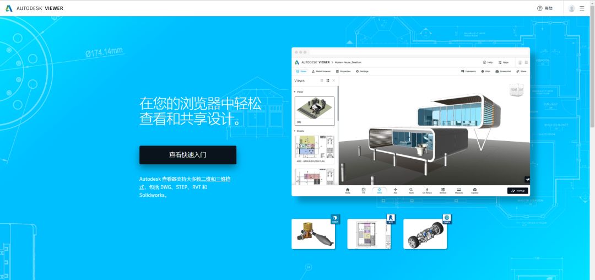Screen dimensions: 595x280
Task: Select the Properties tab in preview
Action: (x=343, y=71)
